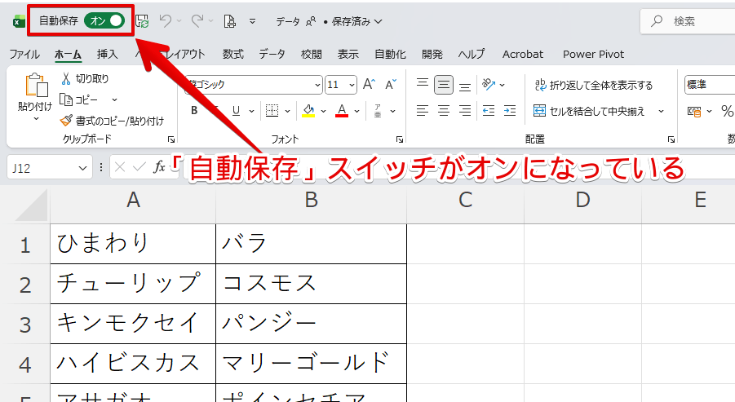Image resolution: width=735 pixels, height=402 pixels.
Task: Open the borders dropdown arrow
Action: (288, 112)
